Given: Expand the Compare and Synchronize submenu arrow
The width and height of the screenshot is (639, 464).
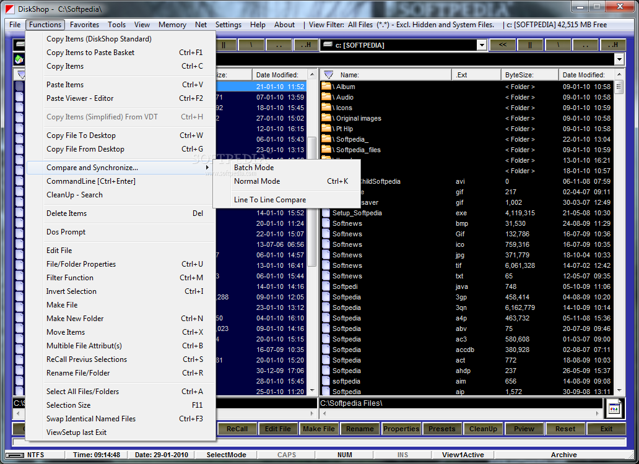Looking at the screenshot, I should point(207,167).
